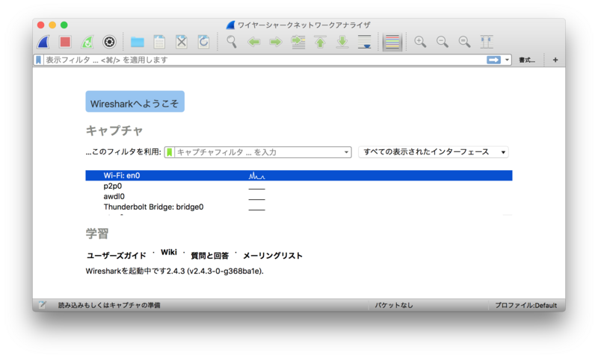Restart the current capture using green fin icon
The image size is (598, 358).
coord(87,42)
